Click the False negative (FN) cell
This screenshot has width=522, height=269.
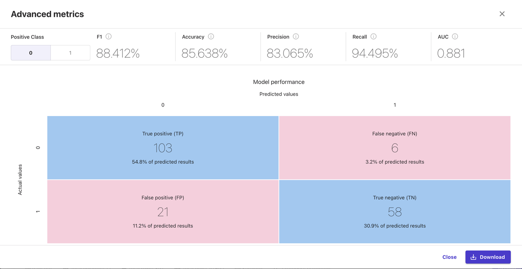pyautogui.click(x=395, y=148)
